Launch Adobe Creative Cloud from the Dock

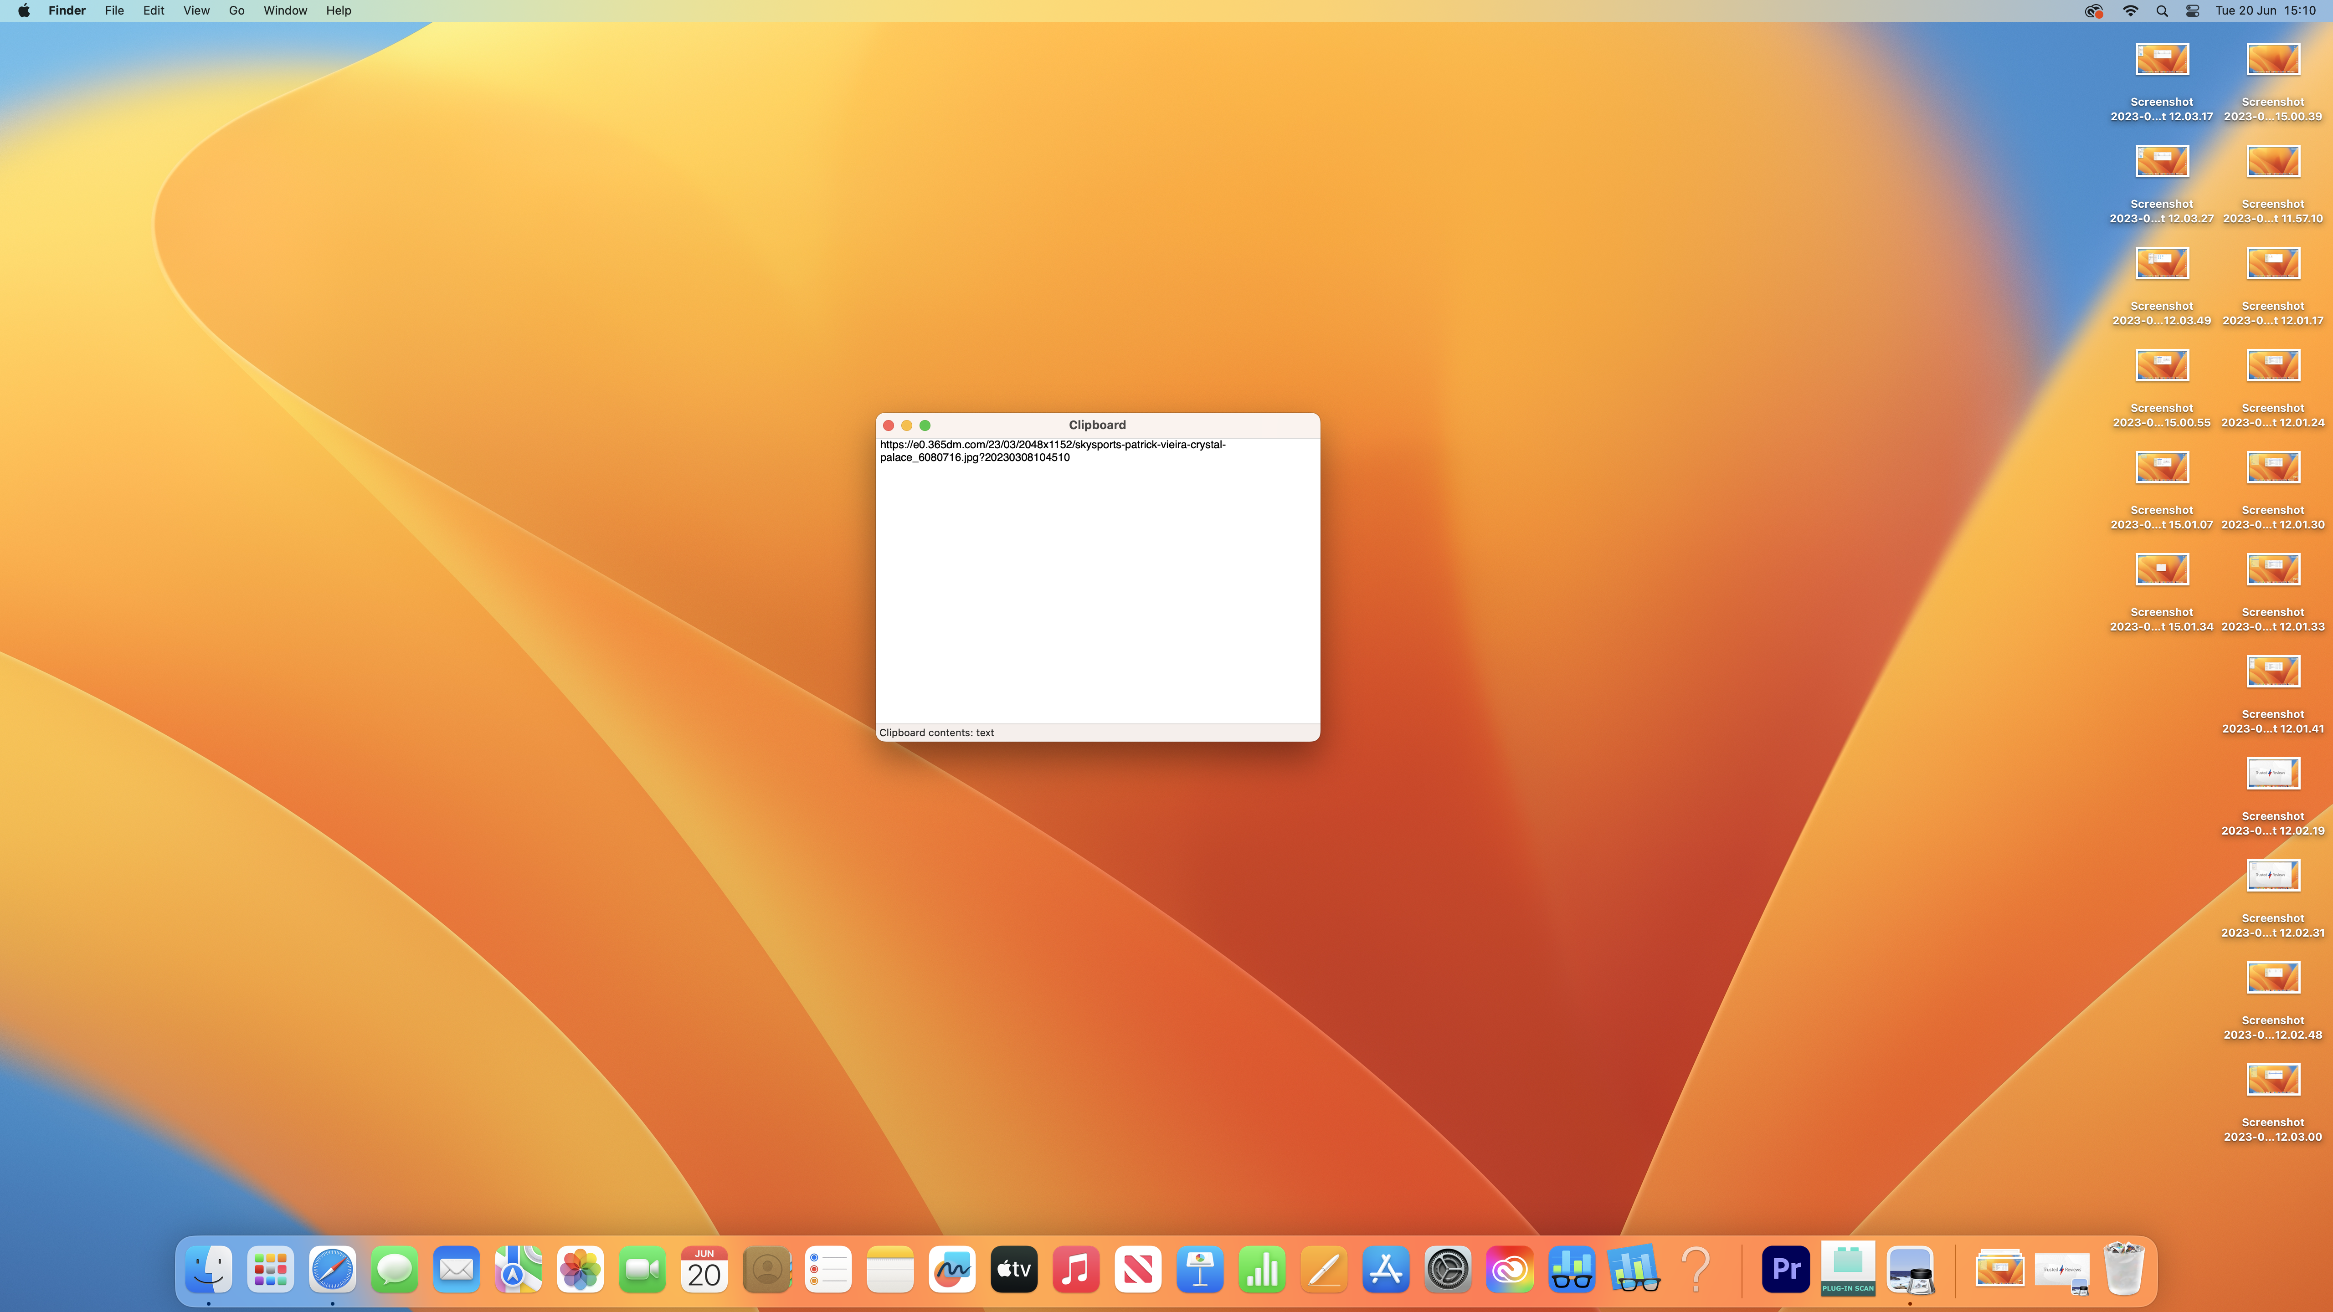click(x=1510, y=1270)
